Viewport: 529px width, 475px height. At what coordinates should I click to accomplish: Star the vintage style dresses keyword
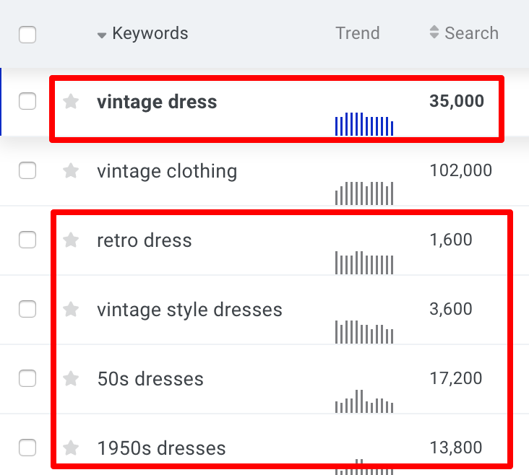click(71, 309)
